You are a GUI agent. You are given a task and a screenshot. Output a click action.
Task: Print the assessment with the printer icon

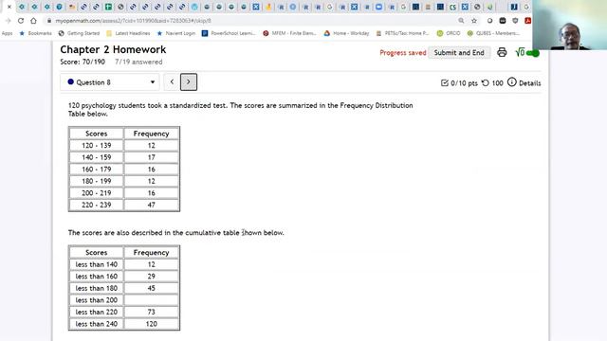tap(502, 52)
